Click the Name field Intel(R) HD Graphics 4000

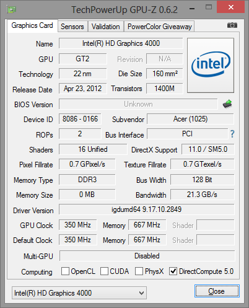(x=121, y=43)
